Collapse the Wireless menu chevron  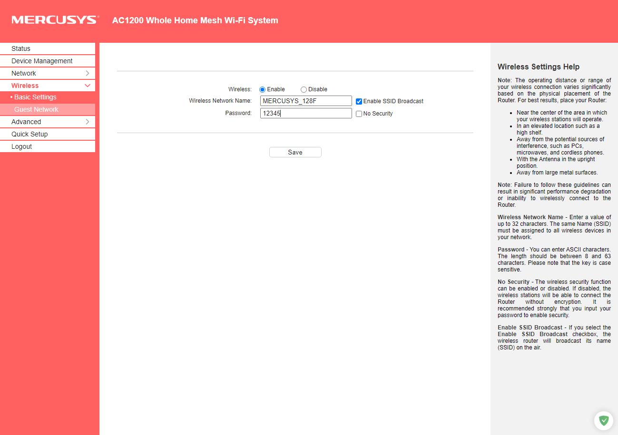pos(87,86)
